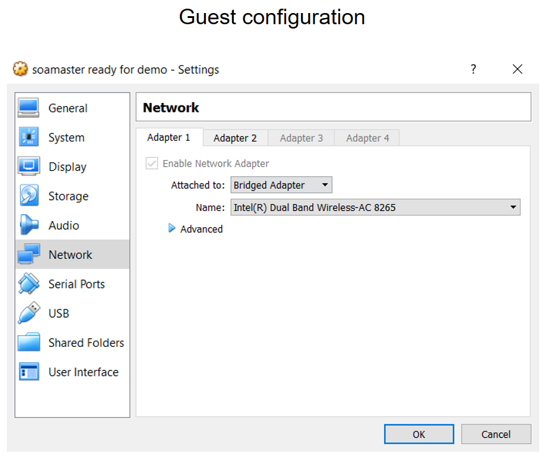Switch to the Adapter 2 tab
Image resolution: width=546 pixels, height=458 pixels.
(235, 138)
